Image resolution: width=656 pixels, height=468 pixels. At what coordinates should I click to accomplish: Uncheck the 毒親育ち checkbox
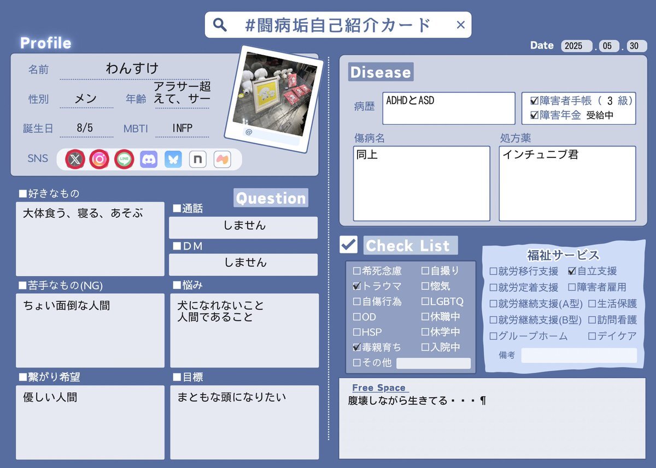pos(356,347)
